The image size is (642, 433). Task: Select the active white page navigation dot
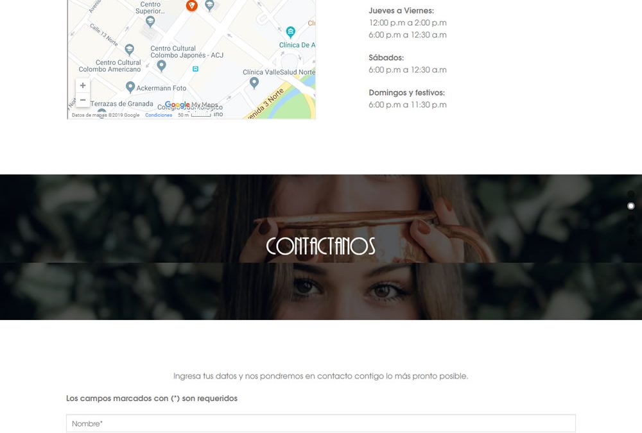(631, 206)
